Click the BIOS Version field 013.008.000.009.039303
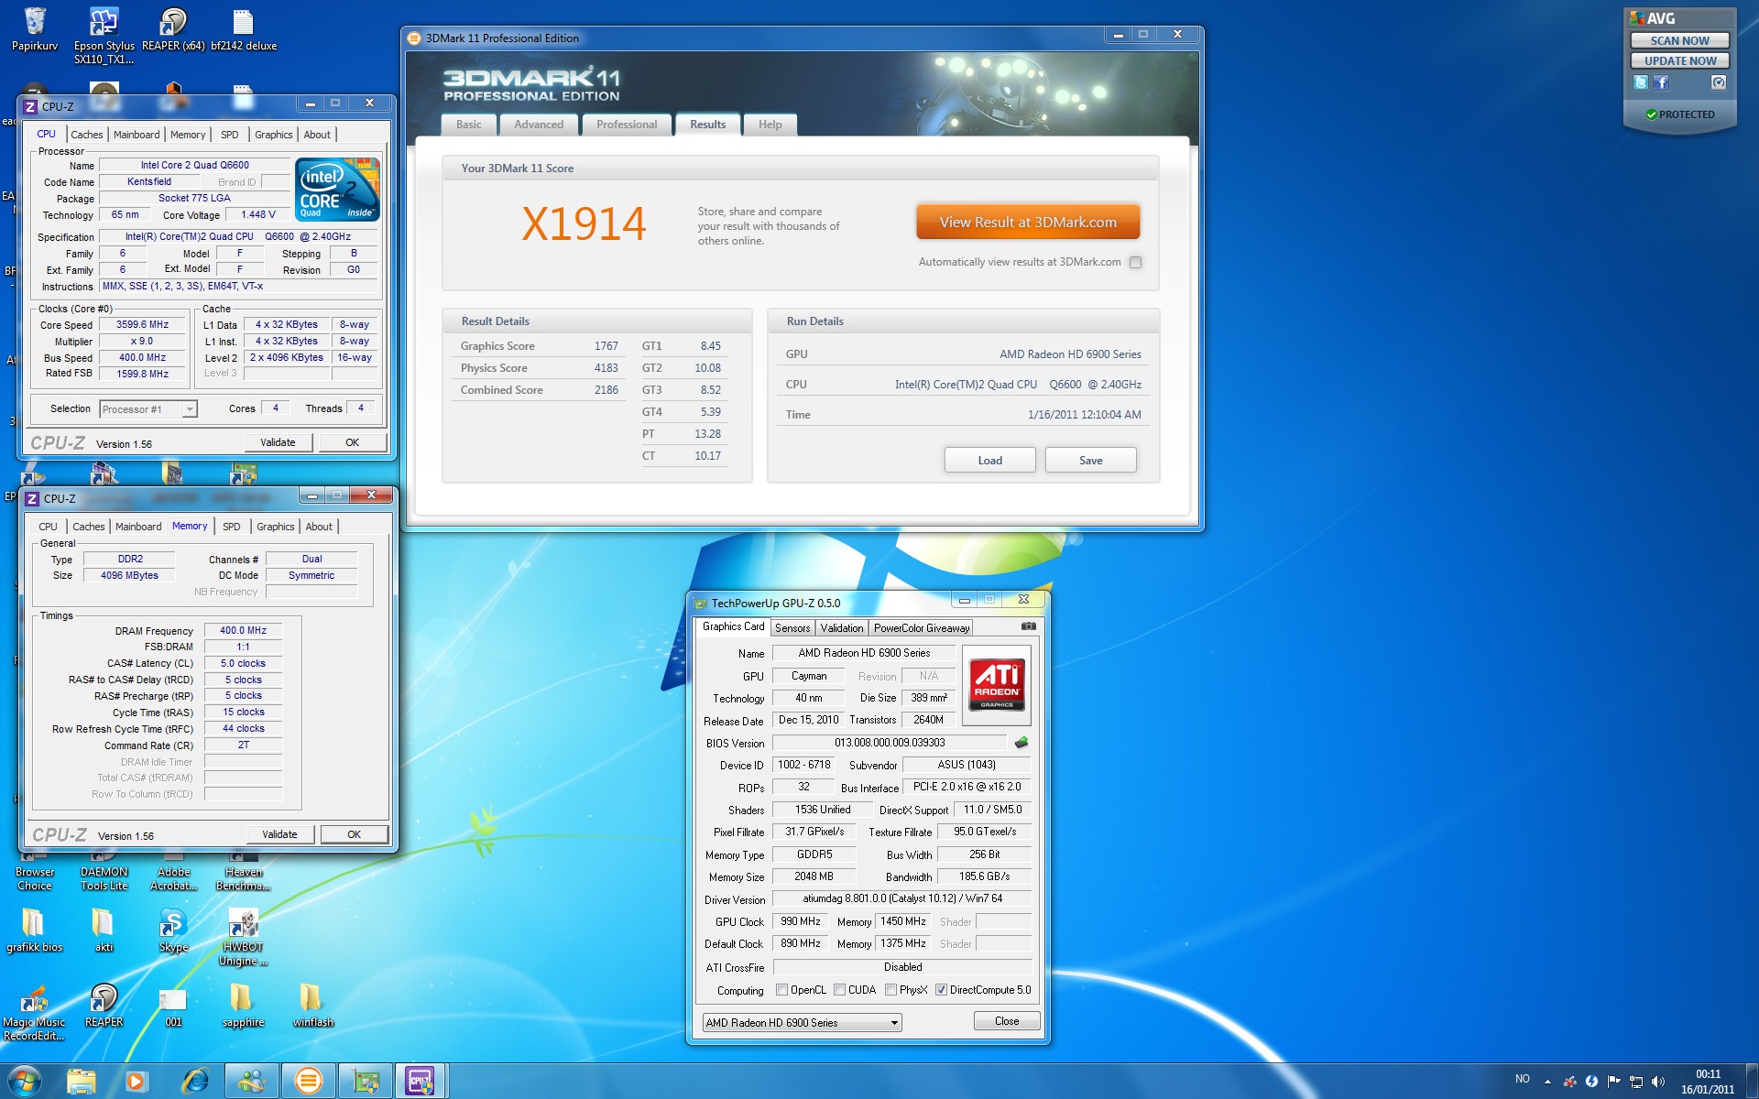1759x1099 pixels. pos(890,743)
